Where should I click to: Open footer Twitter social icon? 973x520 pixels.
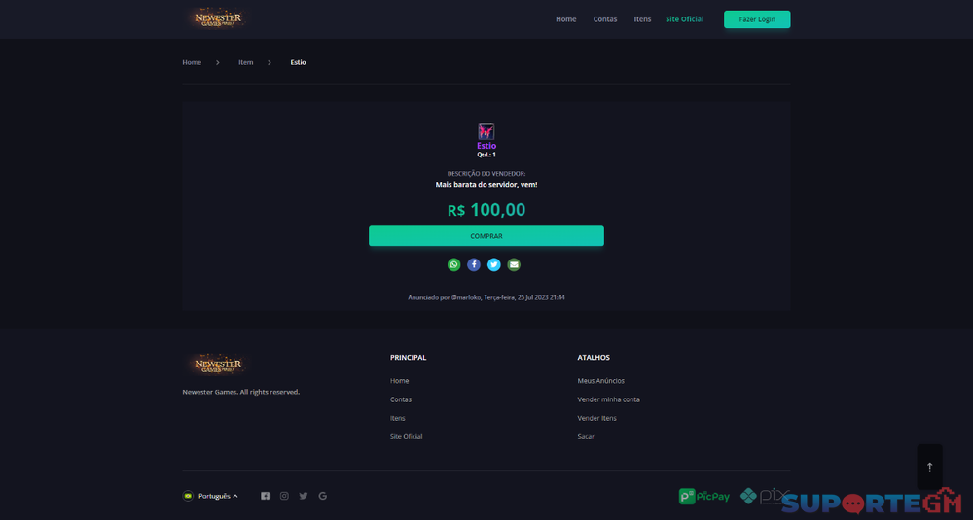304,496
